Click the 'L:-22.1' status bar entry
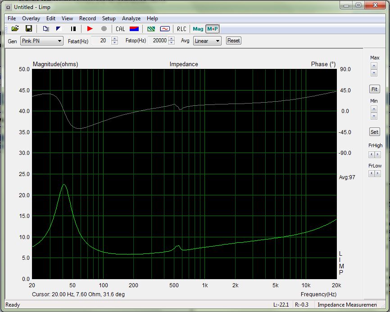Image resolution: width=390 pixels, height=312 pixels. (x=281, y=304)
